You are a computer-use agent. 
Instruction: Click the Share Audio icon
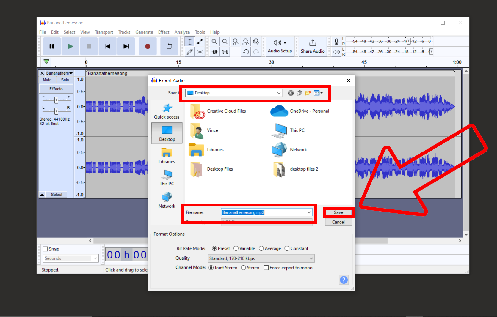click(x=312, y=46)
